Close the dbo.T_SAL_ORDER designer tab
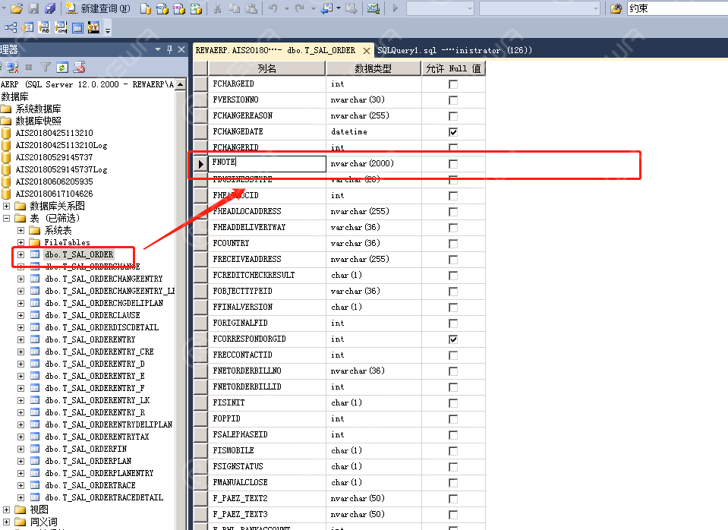728x530 pixels. pos(367,51)
